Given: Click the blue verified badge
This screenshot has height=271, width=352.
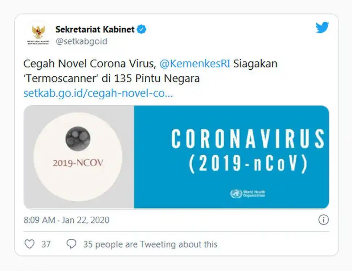Looking at the screenshot, I should point(142,29).
